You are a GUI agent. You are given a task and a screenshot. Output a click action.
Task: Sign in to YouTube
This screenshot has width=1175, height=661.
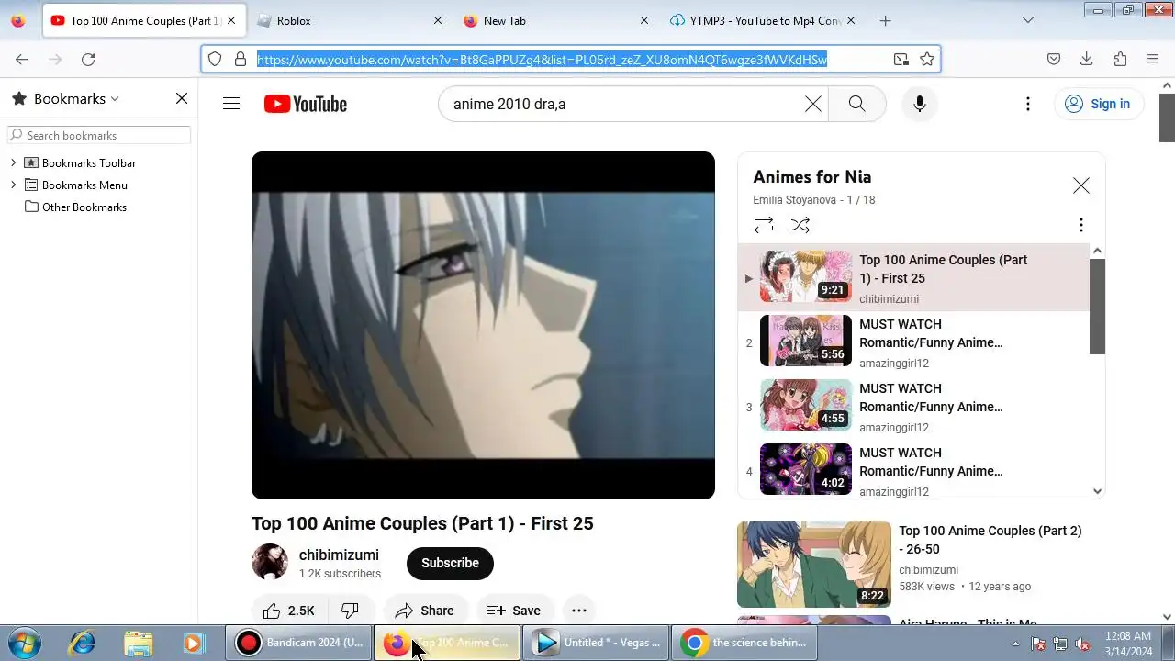[1098, 104]
